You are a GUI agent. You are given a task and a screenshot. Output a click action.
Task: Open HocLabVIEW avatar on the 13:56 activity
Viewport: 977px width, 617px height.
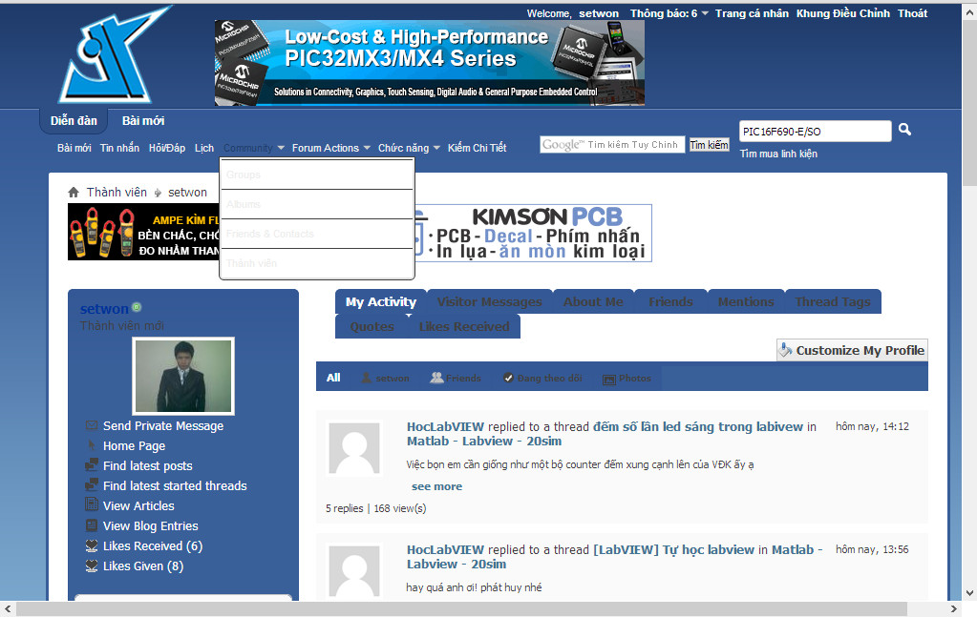point(354,571)
